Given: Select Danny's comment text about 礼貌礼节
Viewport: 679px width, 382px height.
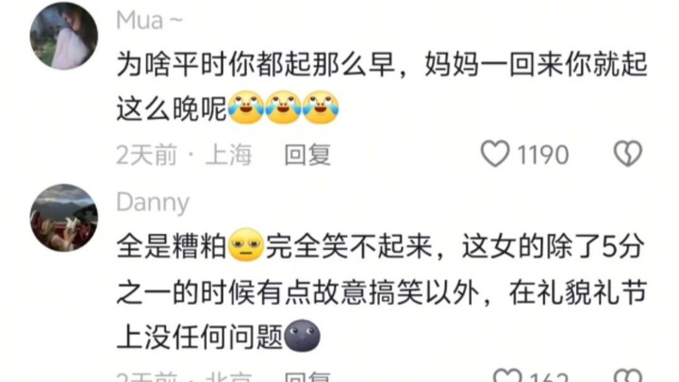Looking at the screenshot, I should (x=382, y=291).
